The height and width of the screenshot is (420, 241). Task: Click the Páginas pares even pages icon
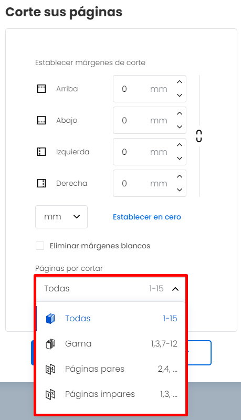50,369
